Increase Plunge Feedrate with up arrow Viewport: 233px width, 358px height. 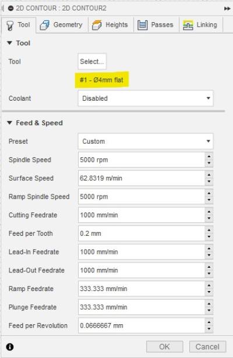click(x=209, y=304)
